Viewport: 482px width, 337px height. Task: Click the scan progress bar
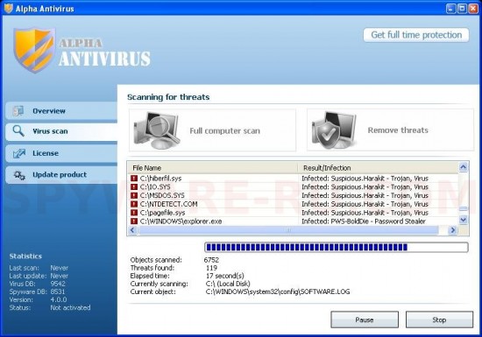[337, 247]
